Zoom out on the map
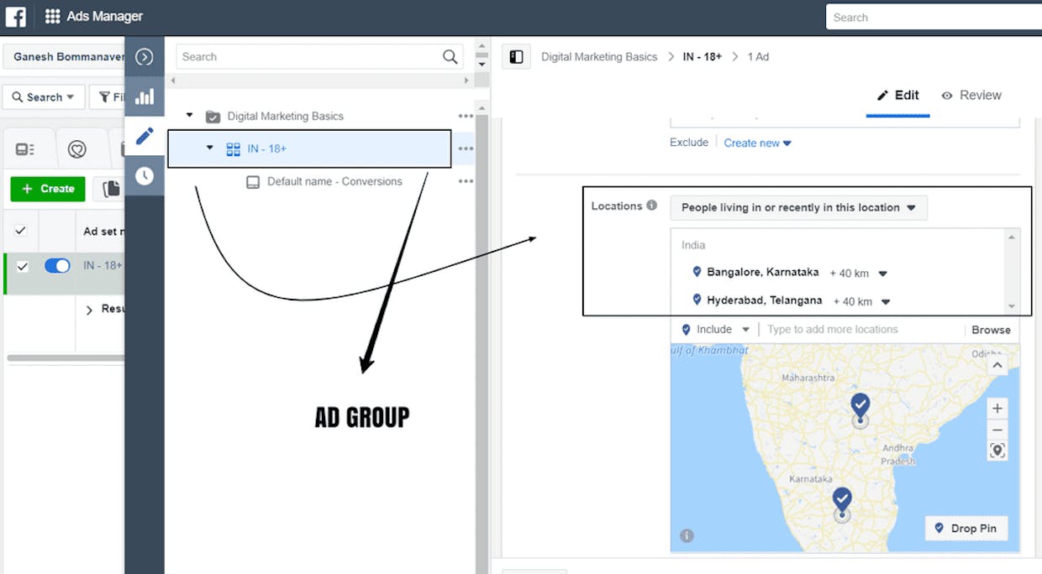 point(997,430)
